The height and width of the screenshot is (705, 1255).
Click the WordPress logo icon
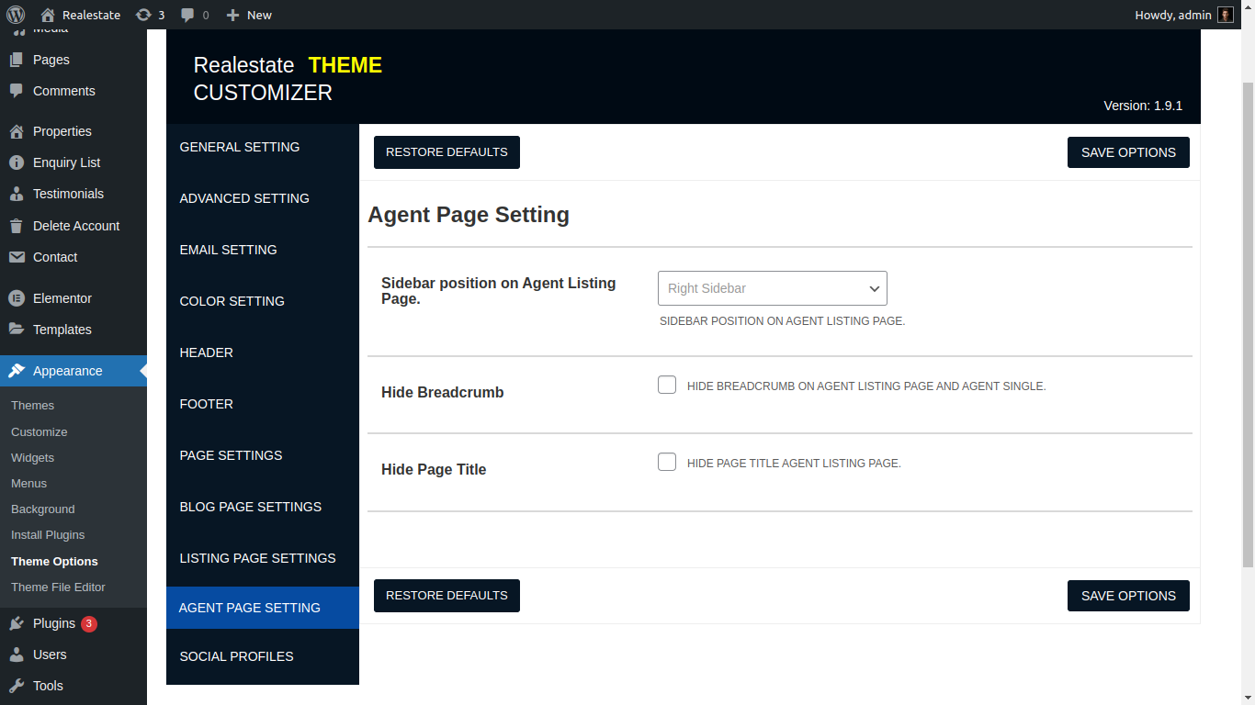pyautogui.click(x=16, y=15)
